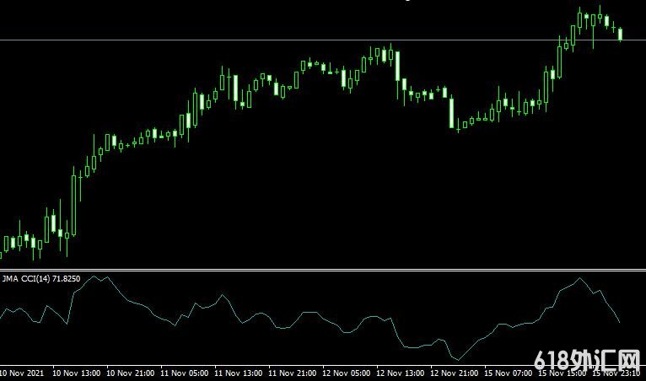The image size is (646, 381).
Task: Click the 12 Nov 21:00 time label
Action: [x=454, y=373]
